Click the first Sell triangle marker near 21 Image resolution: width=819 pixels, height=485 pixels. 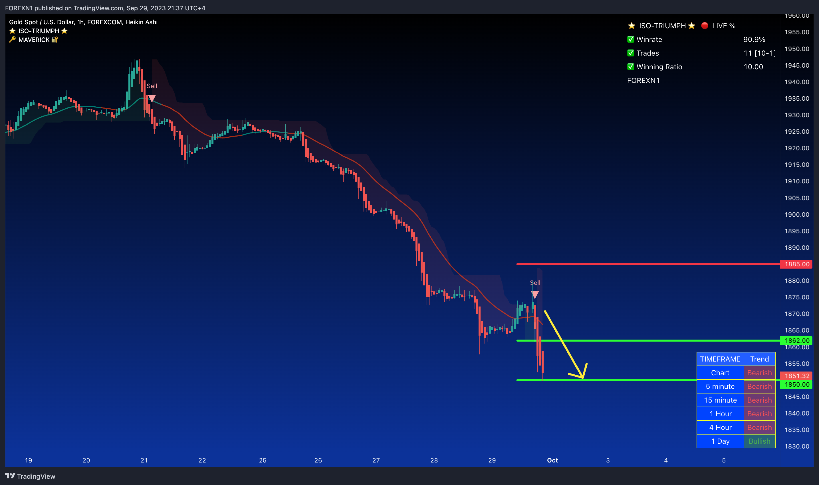(152, 98)
